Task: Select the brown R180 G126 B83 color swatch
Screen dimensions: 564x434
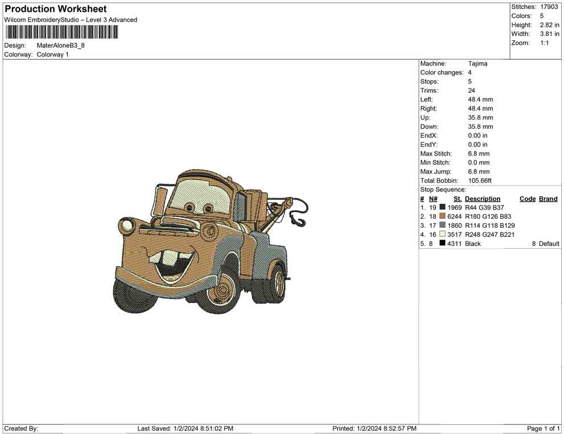Action: pyautogui.click(x=443, y=216)
